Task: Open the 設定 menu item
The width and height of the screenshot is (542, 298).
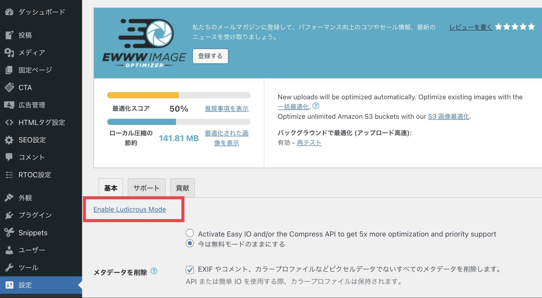Action: click(41, 285)
